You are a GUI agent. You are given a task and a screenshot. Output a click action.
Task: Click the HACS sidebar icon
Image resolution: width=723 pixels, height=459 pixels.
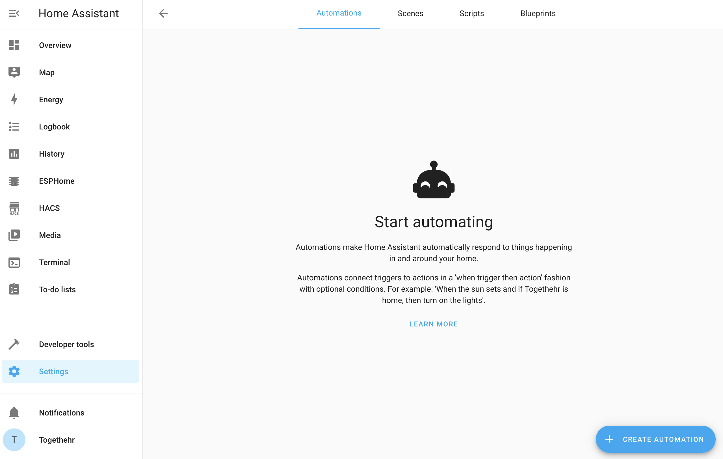tap(14, 208)
